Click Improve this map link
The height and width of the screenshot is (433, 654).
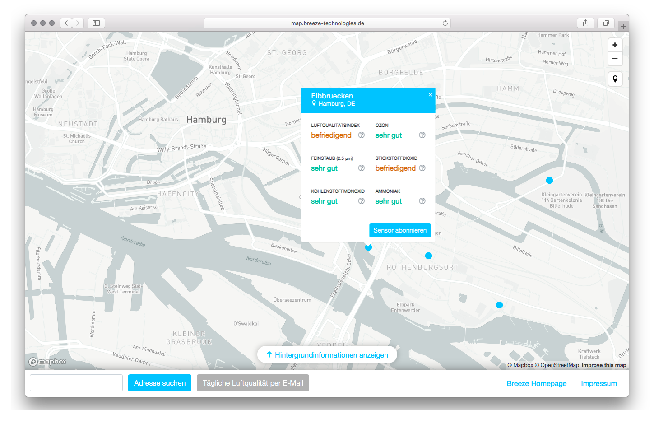tap(604, 365)
